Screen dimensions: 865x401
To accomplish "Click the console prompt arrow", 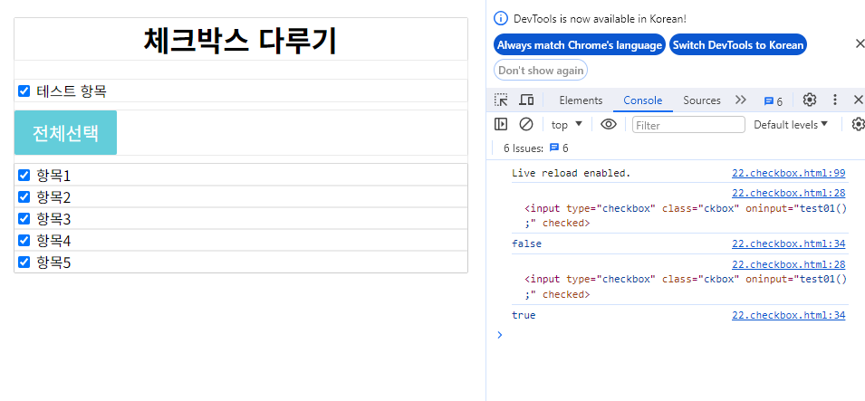I will [x=500, y=334].
